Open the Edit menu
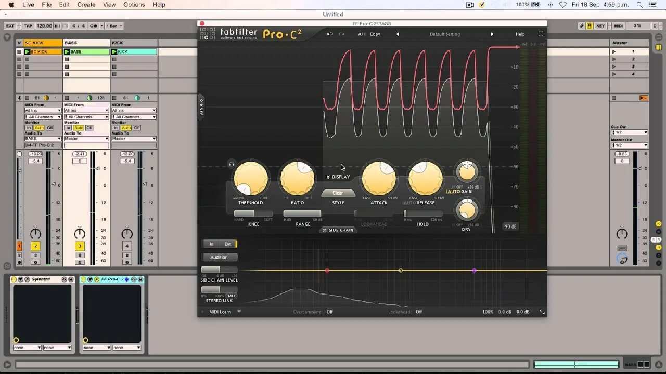666x374 pixels. pos(65,5)
